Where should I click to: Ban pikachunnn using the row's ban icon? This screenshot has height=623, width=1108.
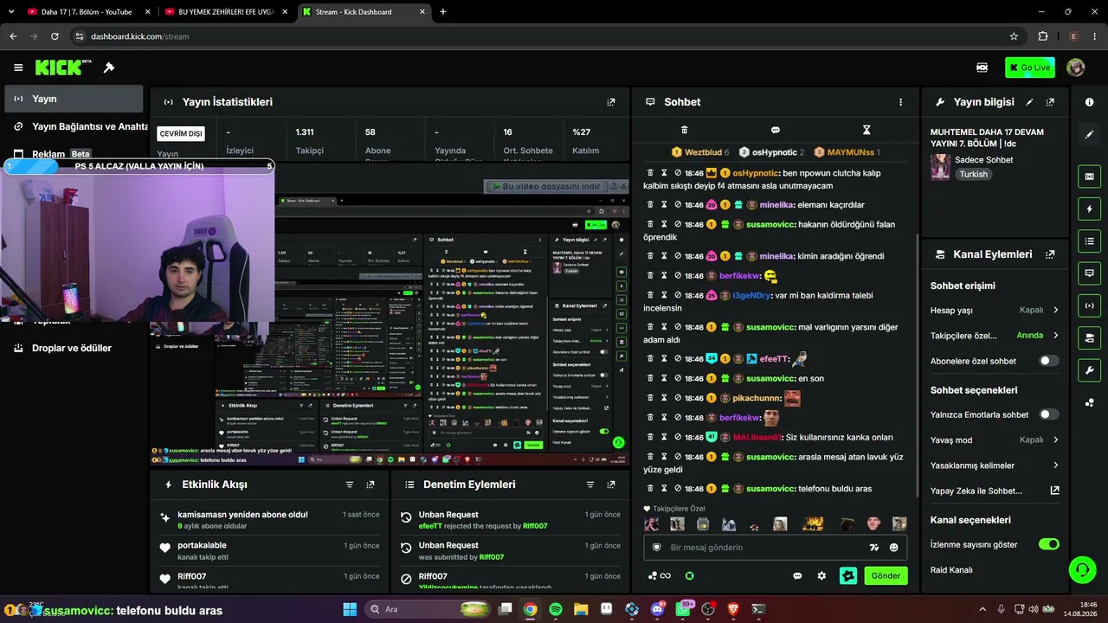(678, 398)
